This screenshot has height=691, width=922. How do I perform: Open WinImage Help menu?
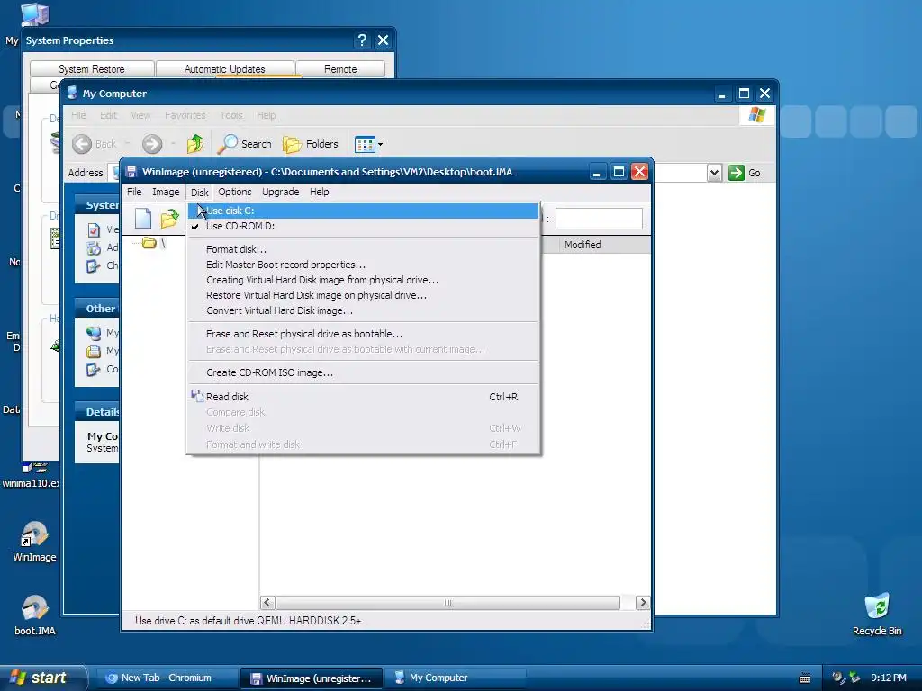pyautogui.click(x=320, y=192)
